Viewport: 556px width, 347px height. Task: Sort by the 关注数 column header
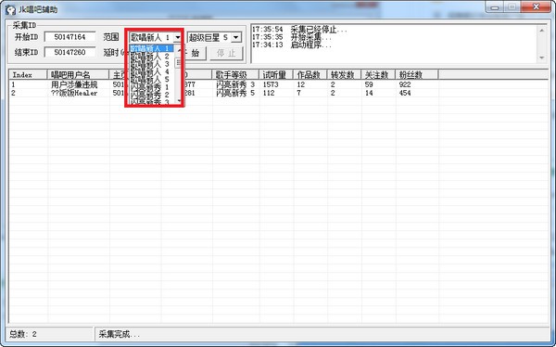click(378, 75)
